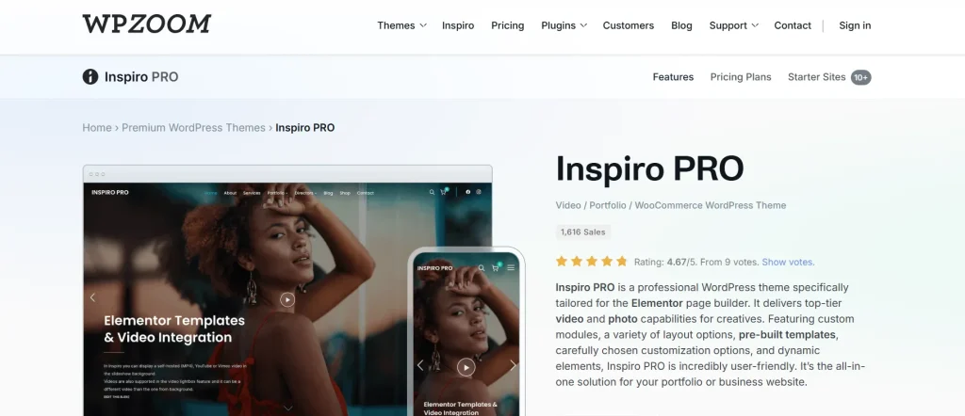
Task: Click the left slider arrow in desktop preview
Action: point(93,297)
